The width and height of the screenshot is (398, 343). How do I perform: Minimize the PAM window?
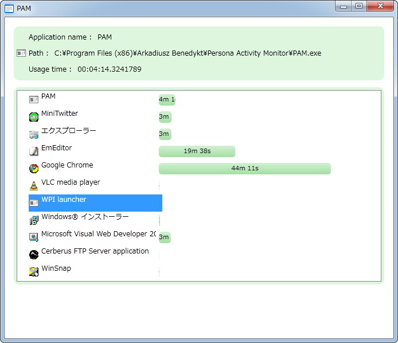tap(344, 6)
